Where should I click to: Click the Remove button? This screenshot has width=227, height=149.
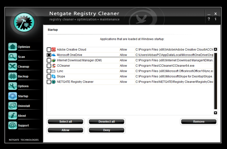pos(199,122)
